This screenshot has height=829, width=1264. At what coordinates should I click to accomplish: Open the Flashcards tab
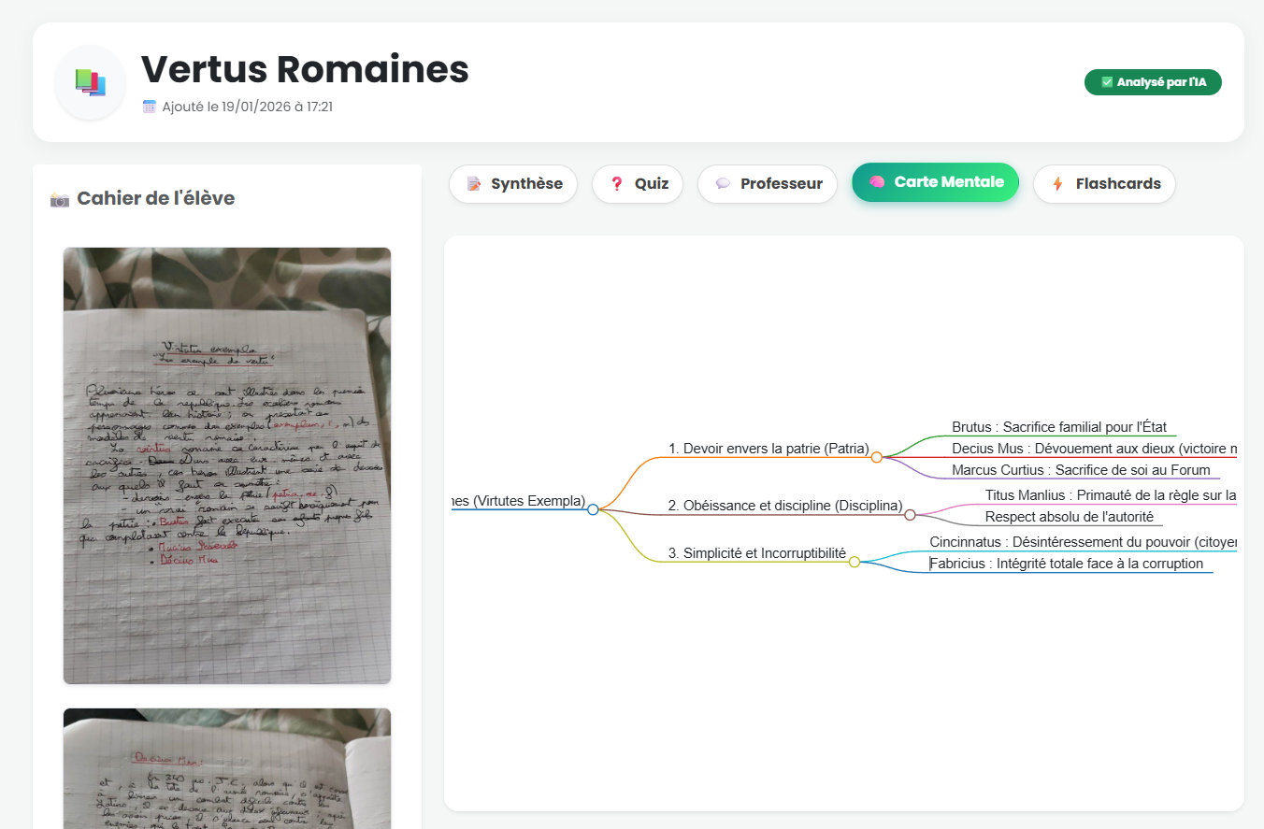1104,184
